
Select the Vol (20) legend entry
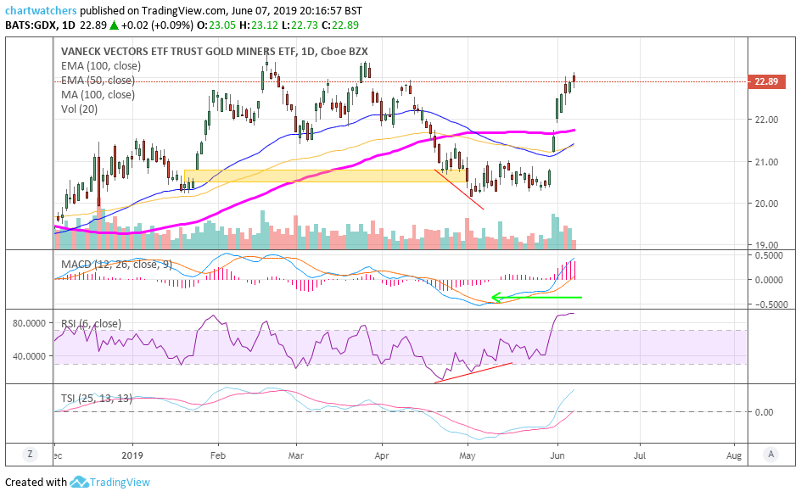click(79, 109)
